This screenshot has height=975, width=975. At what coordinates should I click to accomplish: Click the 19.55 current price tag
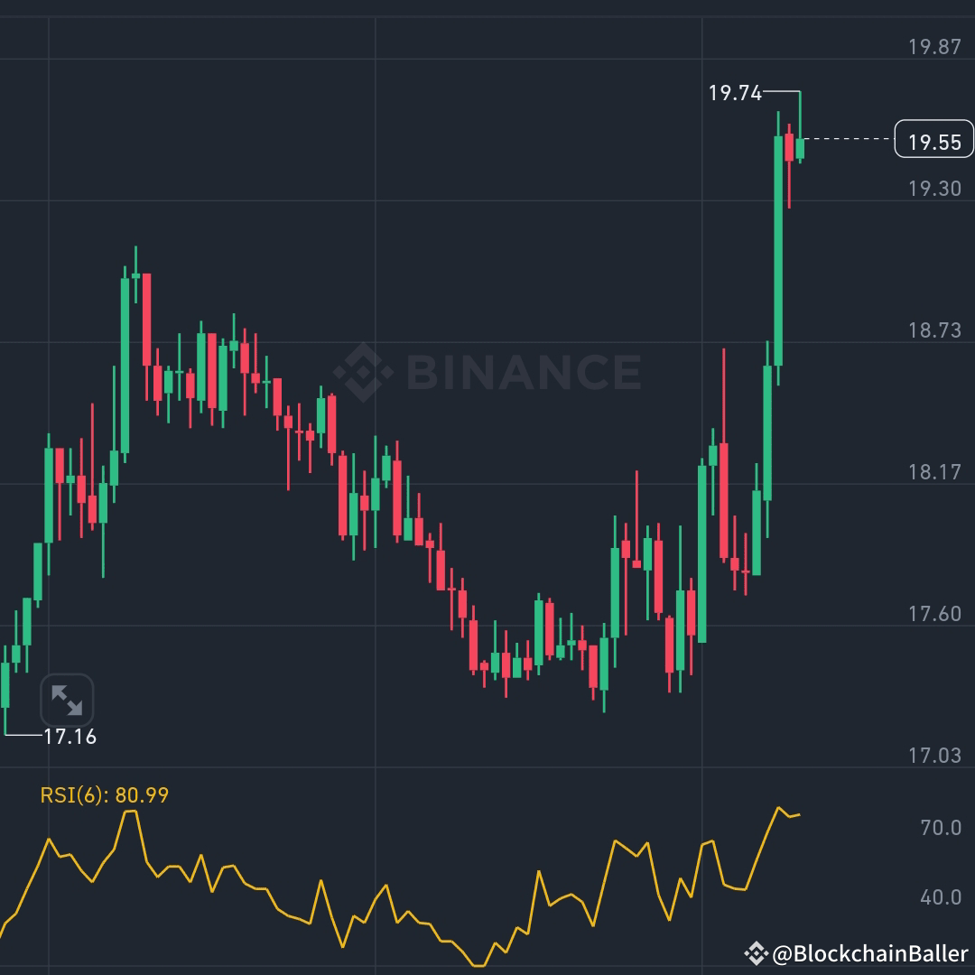pos(933,139)
